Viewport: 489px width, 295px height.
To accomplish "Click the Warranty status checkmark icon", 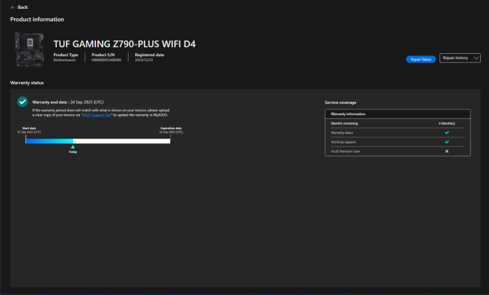I will 447,133.
